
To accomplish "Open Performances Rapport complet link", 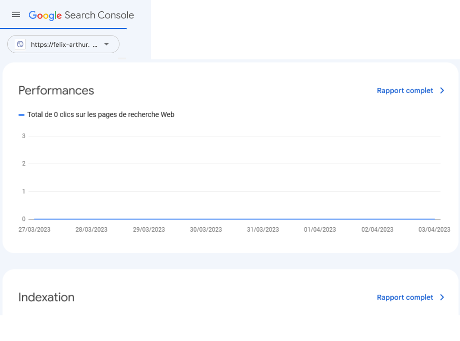I will click(405, 90).
